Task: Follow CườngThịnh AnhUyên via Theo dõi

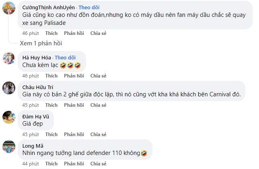Action: (x=90, y=7)
